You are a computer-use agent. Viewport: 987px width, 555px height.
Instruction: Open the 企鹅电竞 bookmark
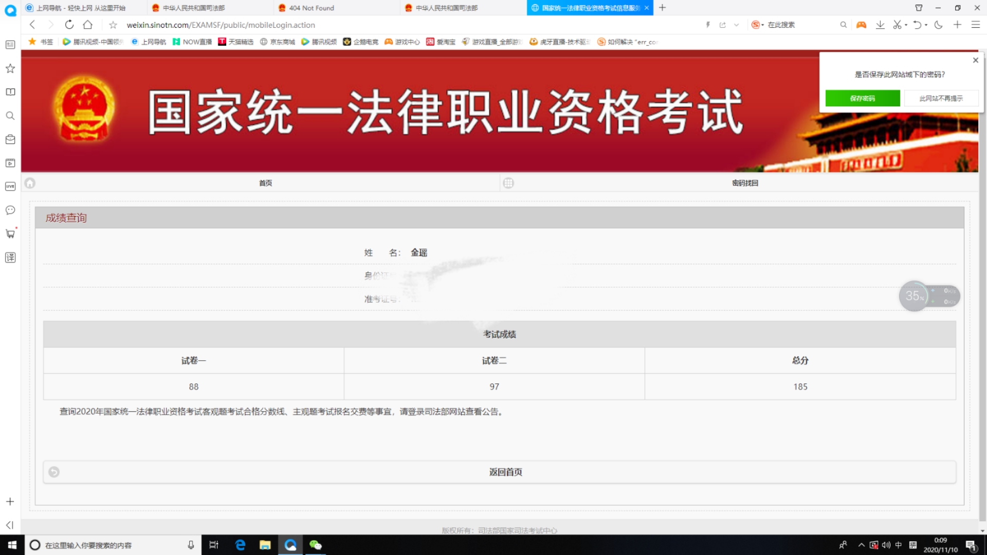361,42
